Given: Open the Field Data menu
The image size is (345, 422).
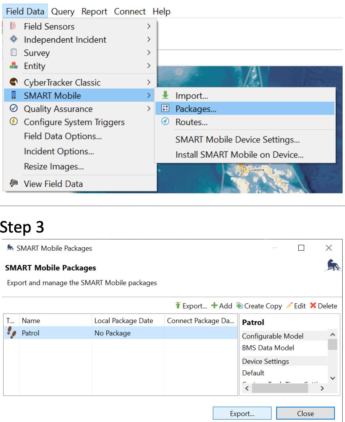Looking at the screenshot, I should tap(25, 11).
